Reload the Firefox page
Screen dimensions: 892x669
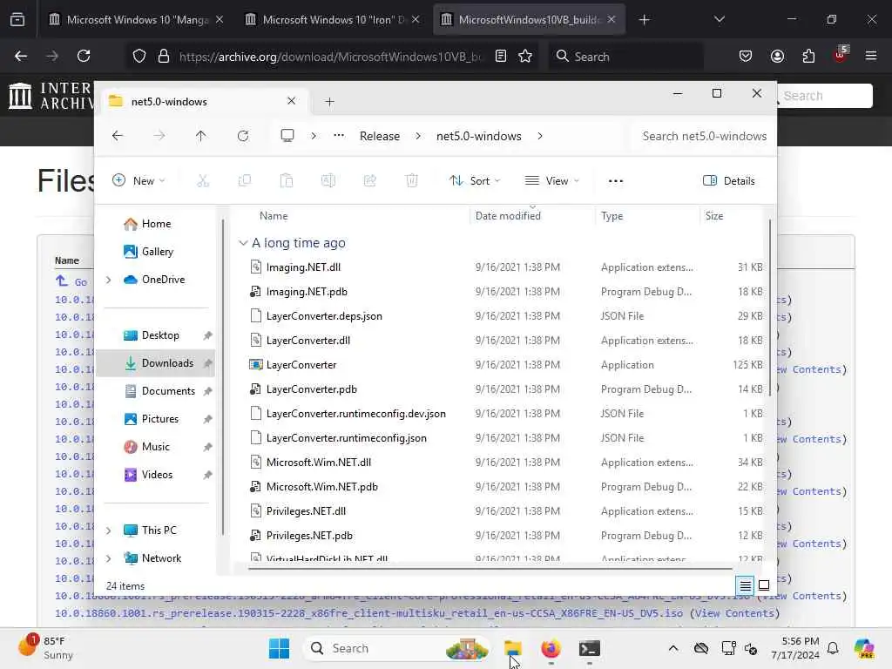pyautogui.click(x=84, y=56)
